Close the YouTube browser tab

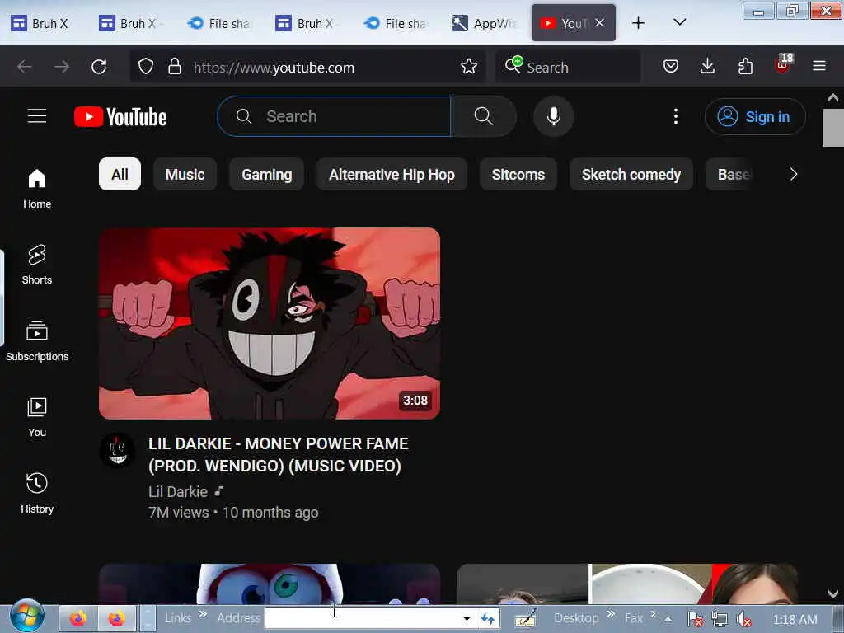coord(600,22)
